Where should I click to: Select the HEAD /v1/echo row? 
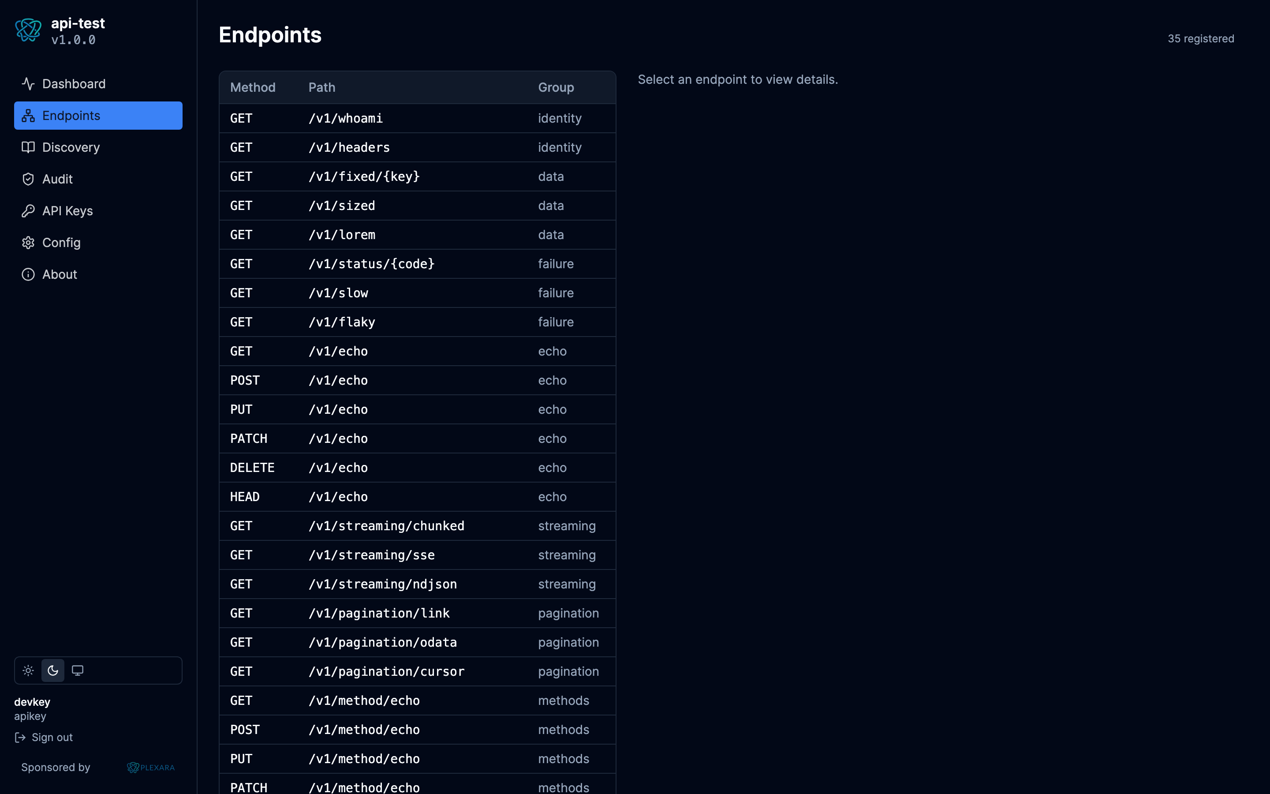pos(417,497)
